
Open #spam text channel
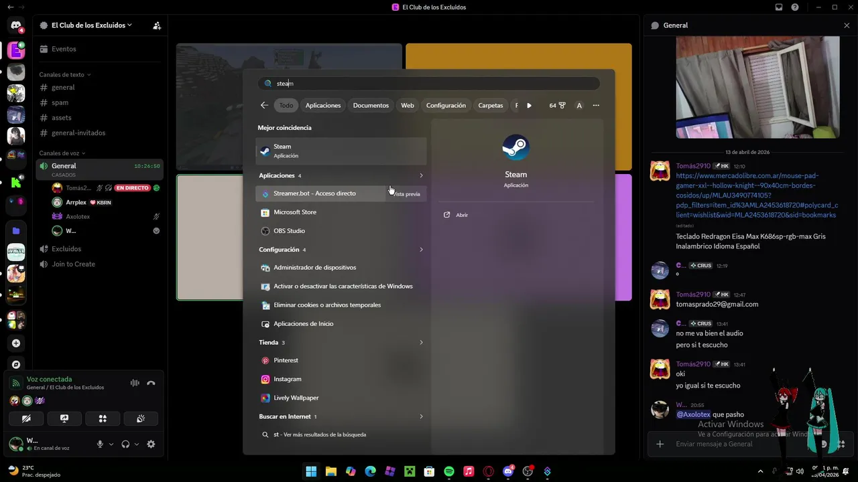[x=101, y=102]
